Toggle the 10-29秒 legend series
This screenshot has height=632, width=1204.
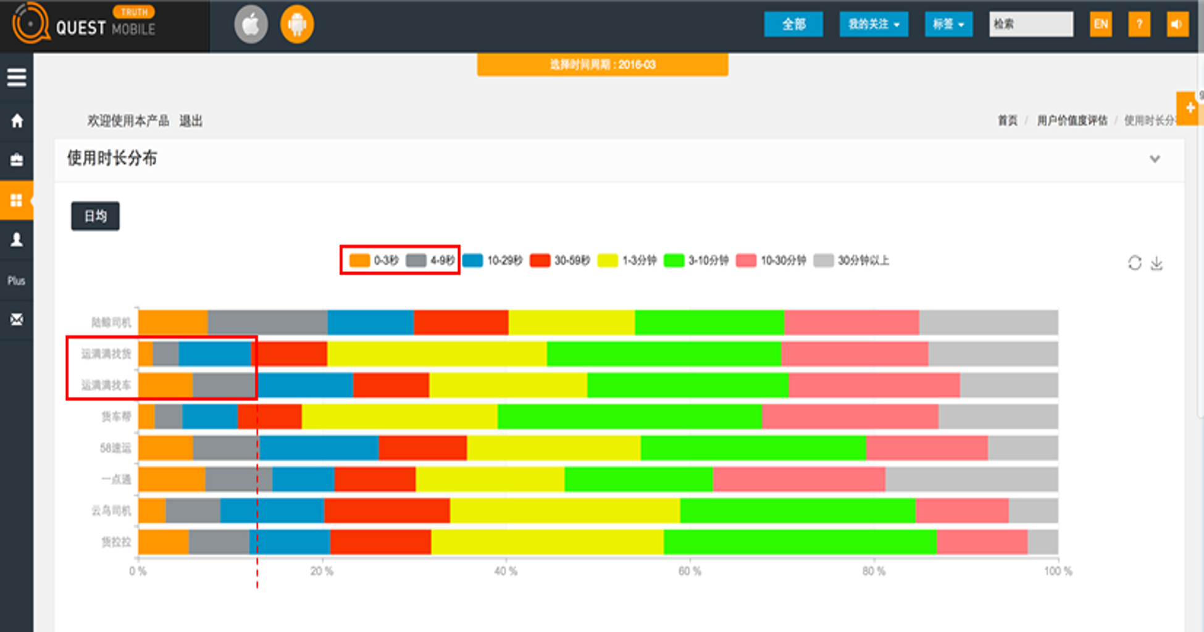[493, 260]
